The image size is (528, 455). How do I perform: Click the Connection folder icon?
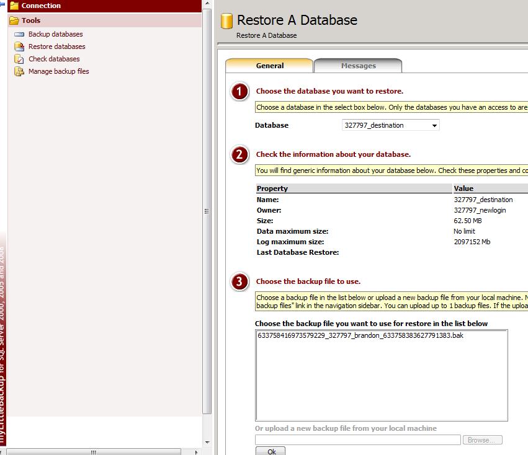pyautogui.click(x=14, y=6)
